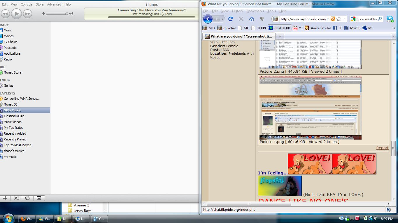Click the iTunes Play button
Viewport: 398px width, 223px height.
(16, 14)
